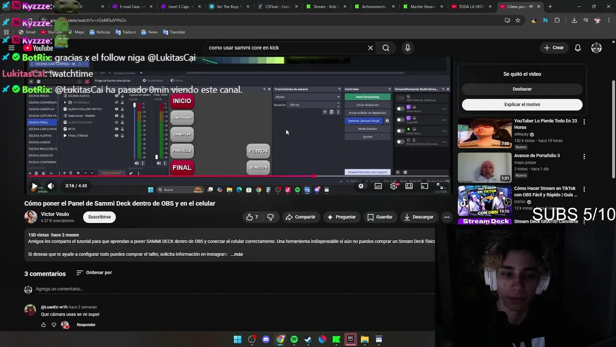This screenshot has height=347, width=616.
Task: Like the video with thumbs up
Action: pyautogui.click(x=252, y=217)
